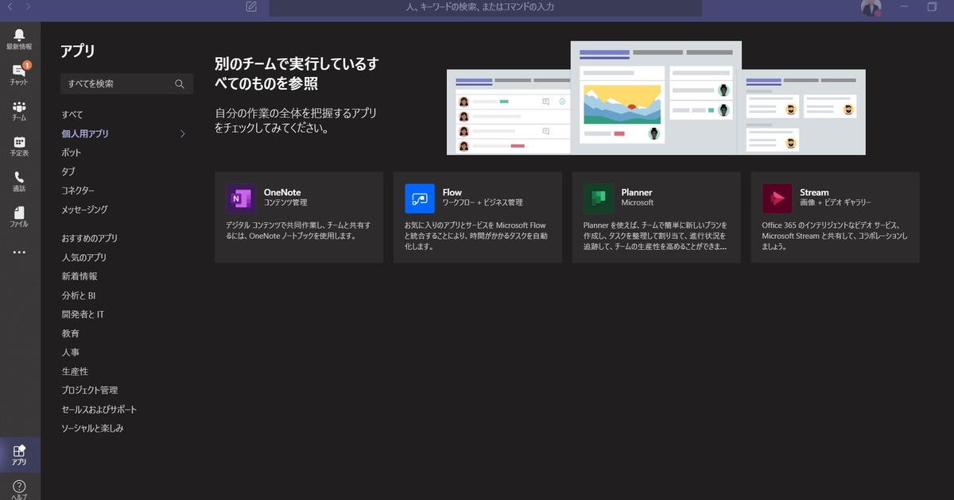Click the Planner app icon
This screenshot has width=954, height=500.
pos(599,198)
